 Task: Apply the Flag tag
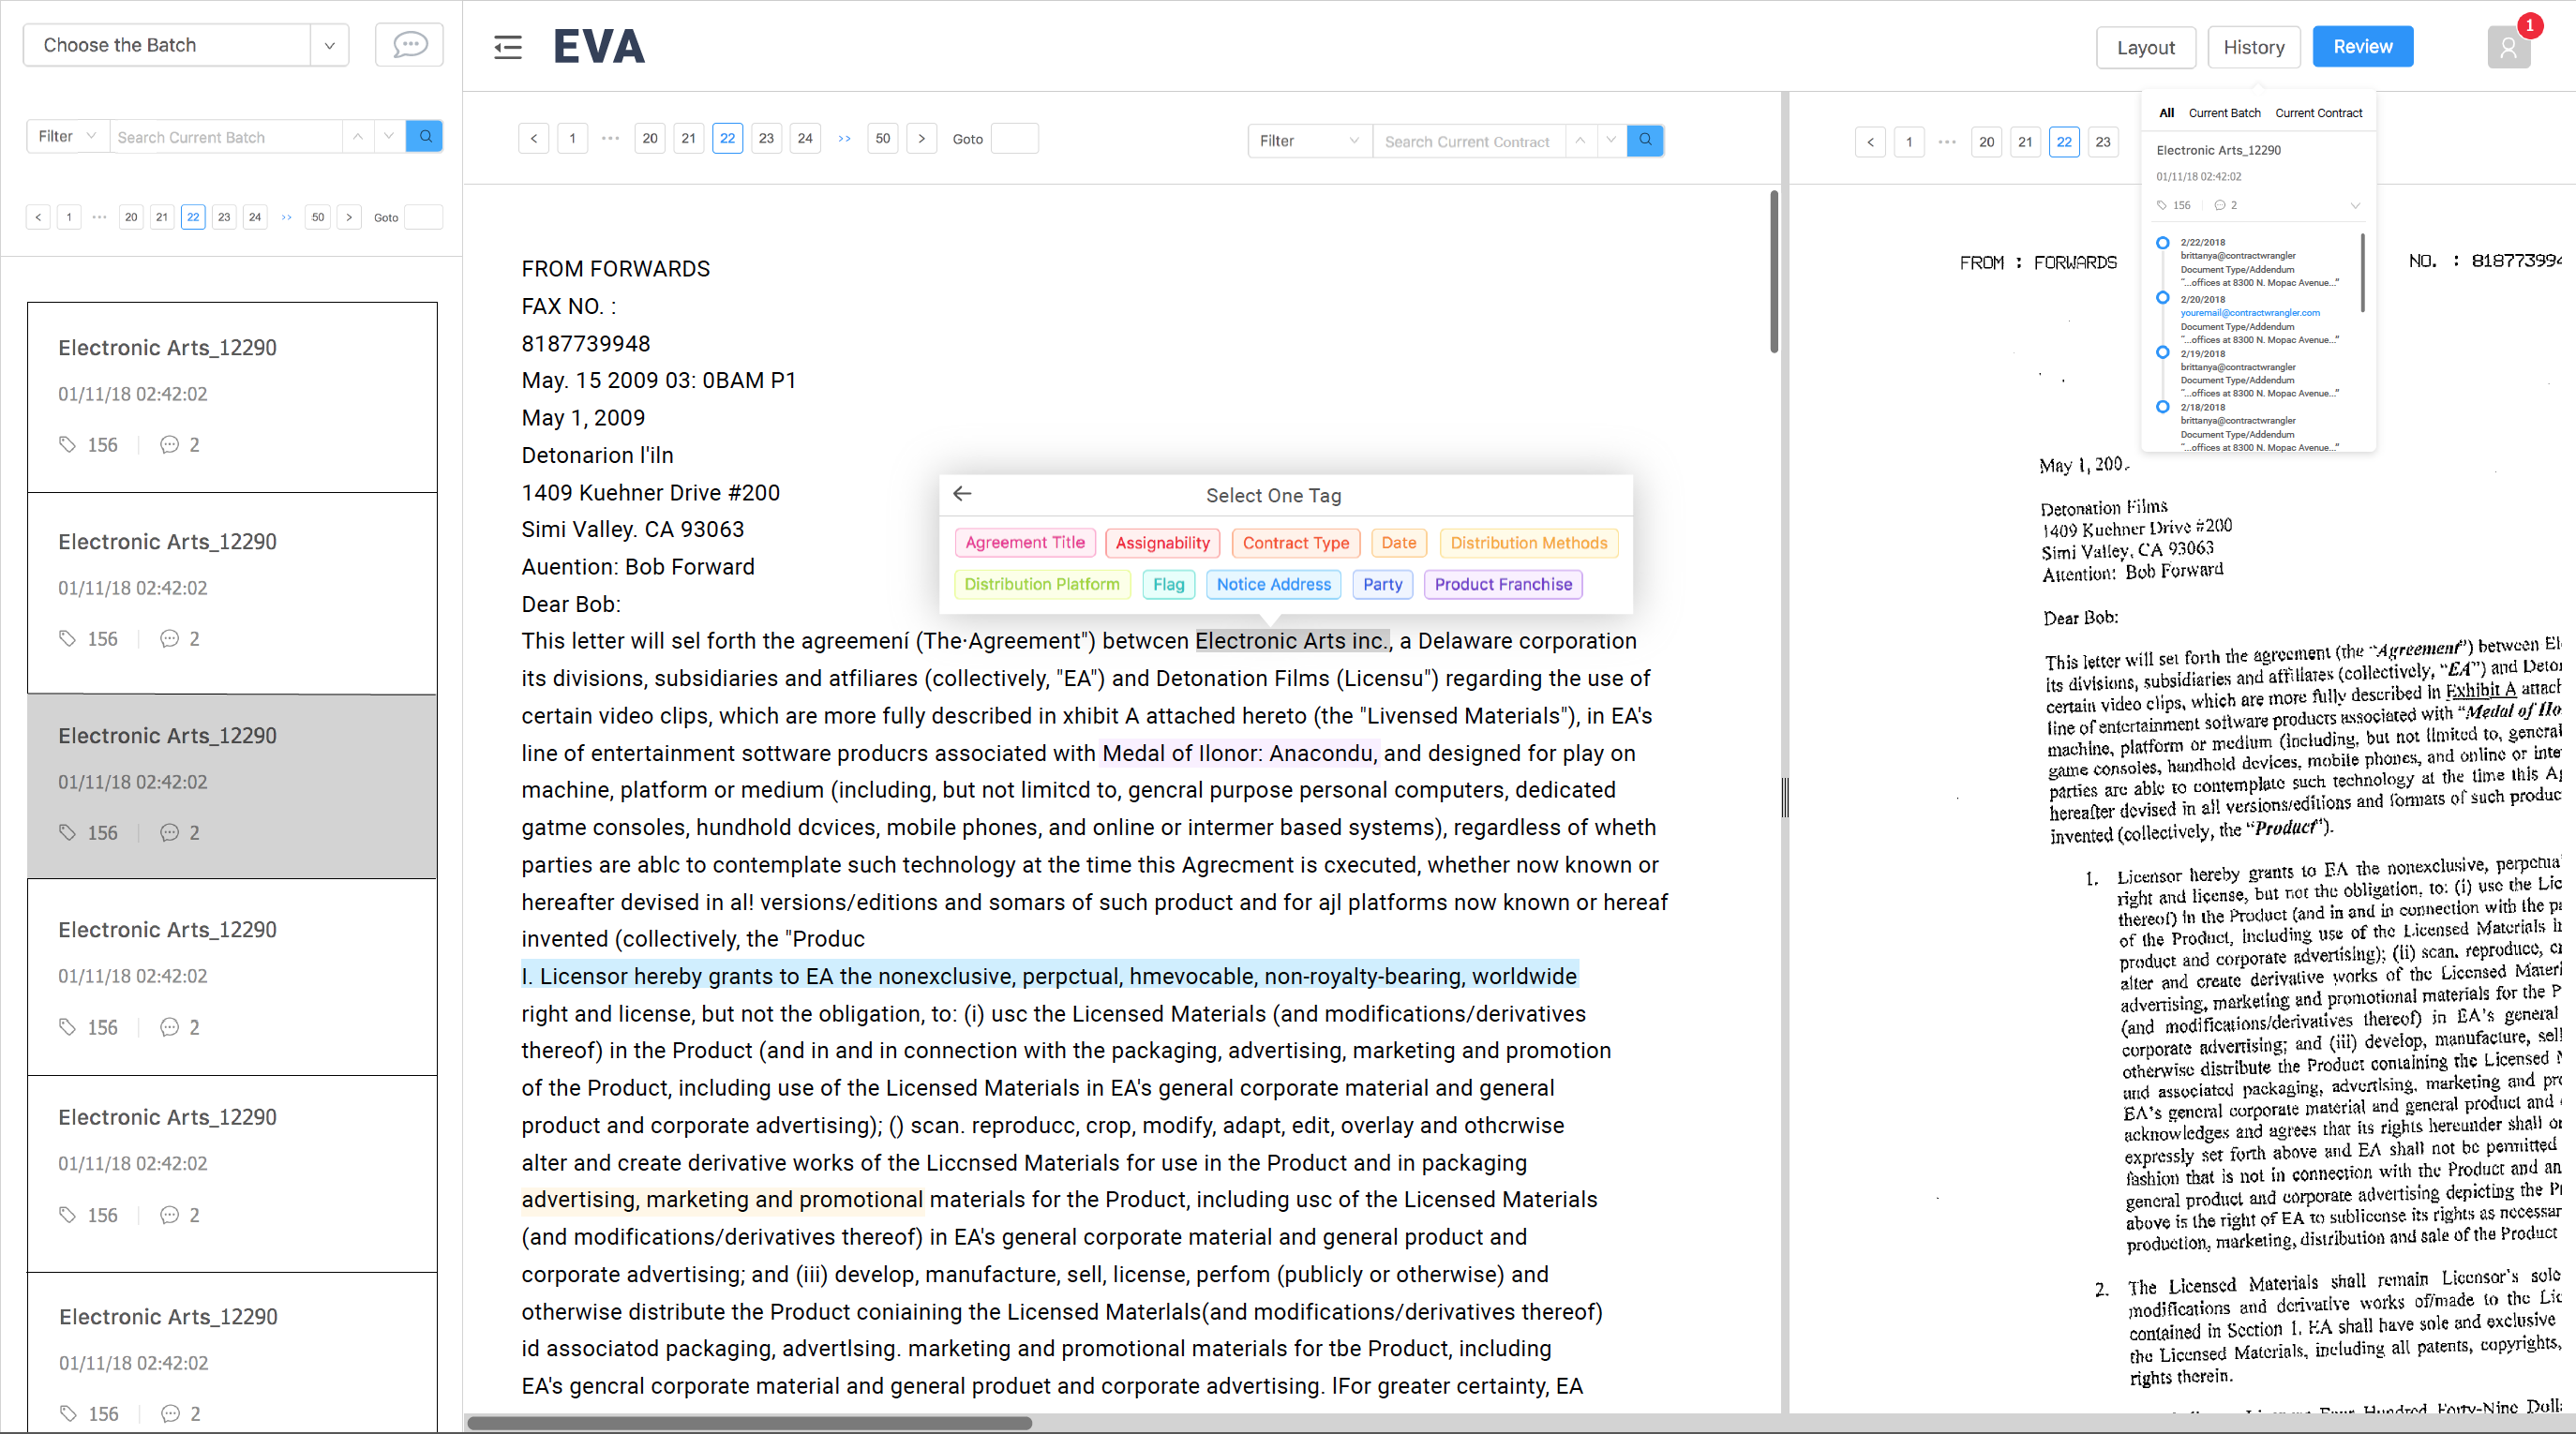click(1168, 584)
